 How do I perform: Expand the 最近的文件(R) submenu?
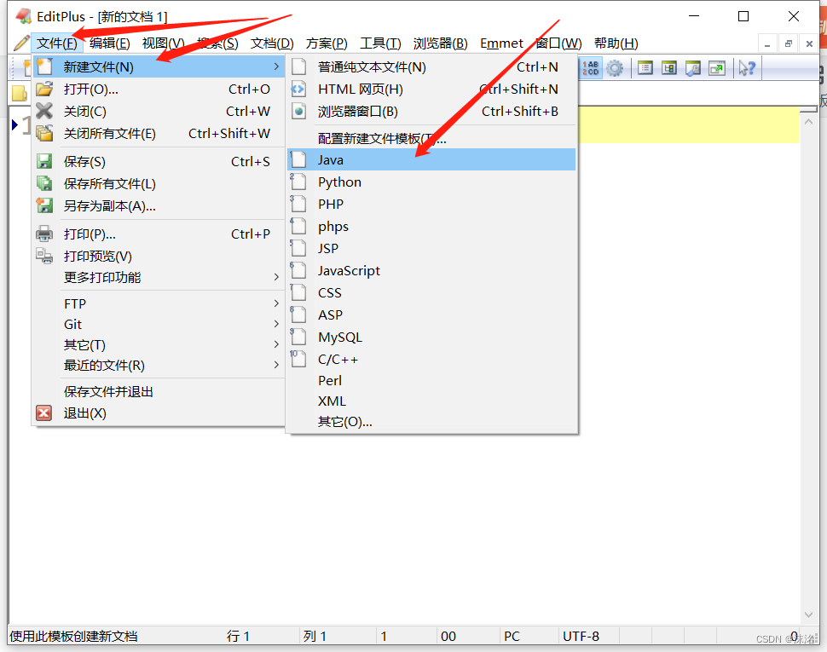click(159, 366)
